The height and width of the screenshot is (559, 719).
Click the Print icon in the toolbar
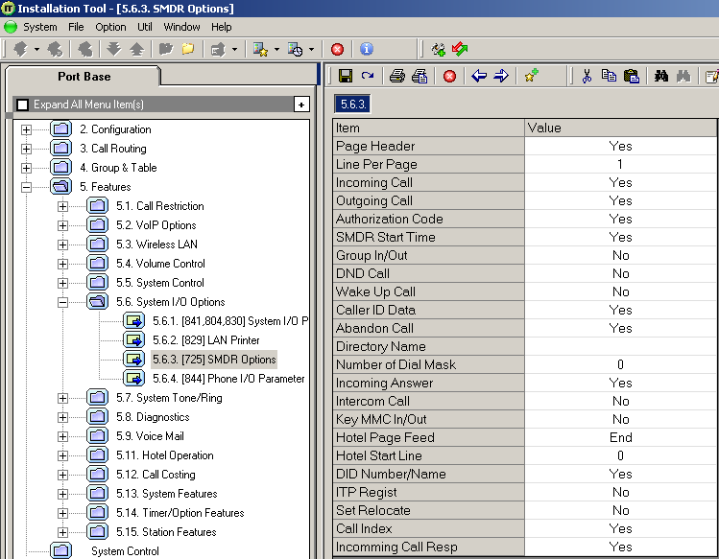tap(396, 76)
